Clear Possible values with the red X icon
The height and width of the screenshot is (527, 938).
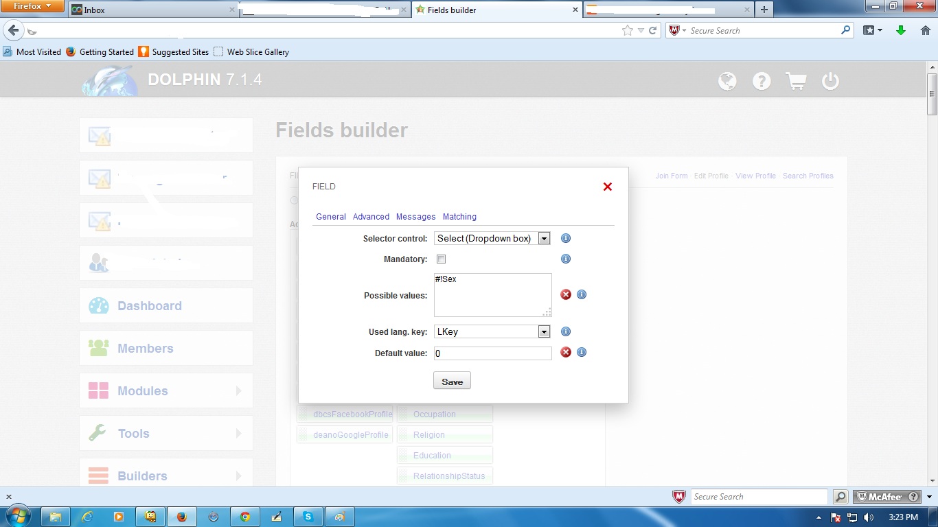click(566, 294)
